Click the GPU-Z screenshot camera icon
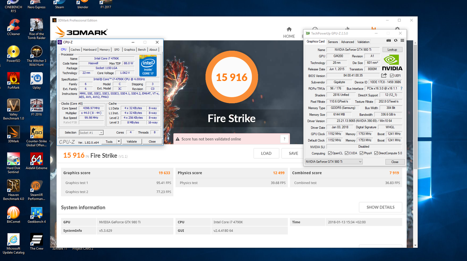Viewport: 467px width, 261px height. point(389,41)
